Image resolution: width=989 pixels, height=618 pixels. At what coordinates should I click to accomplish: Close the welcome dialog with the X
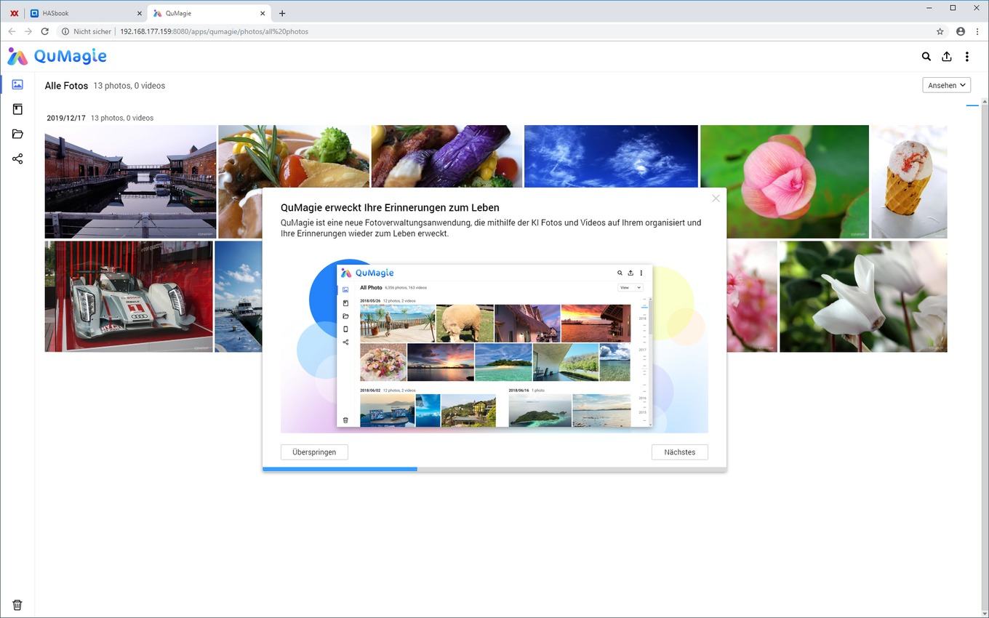[716, 198]
